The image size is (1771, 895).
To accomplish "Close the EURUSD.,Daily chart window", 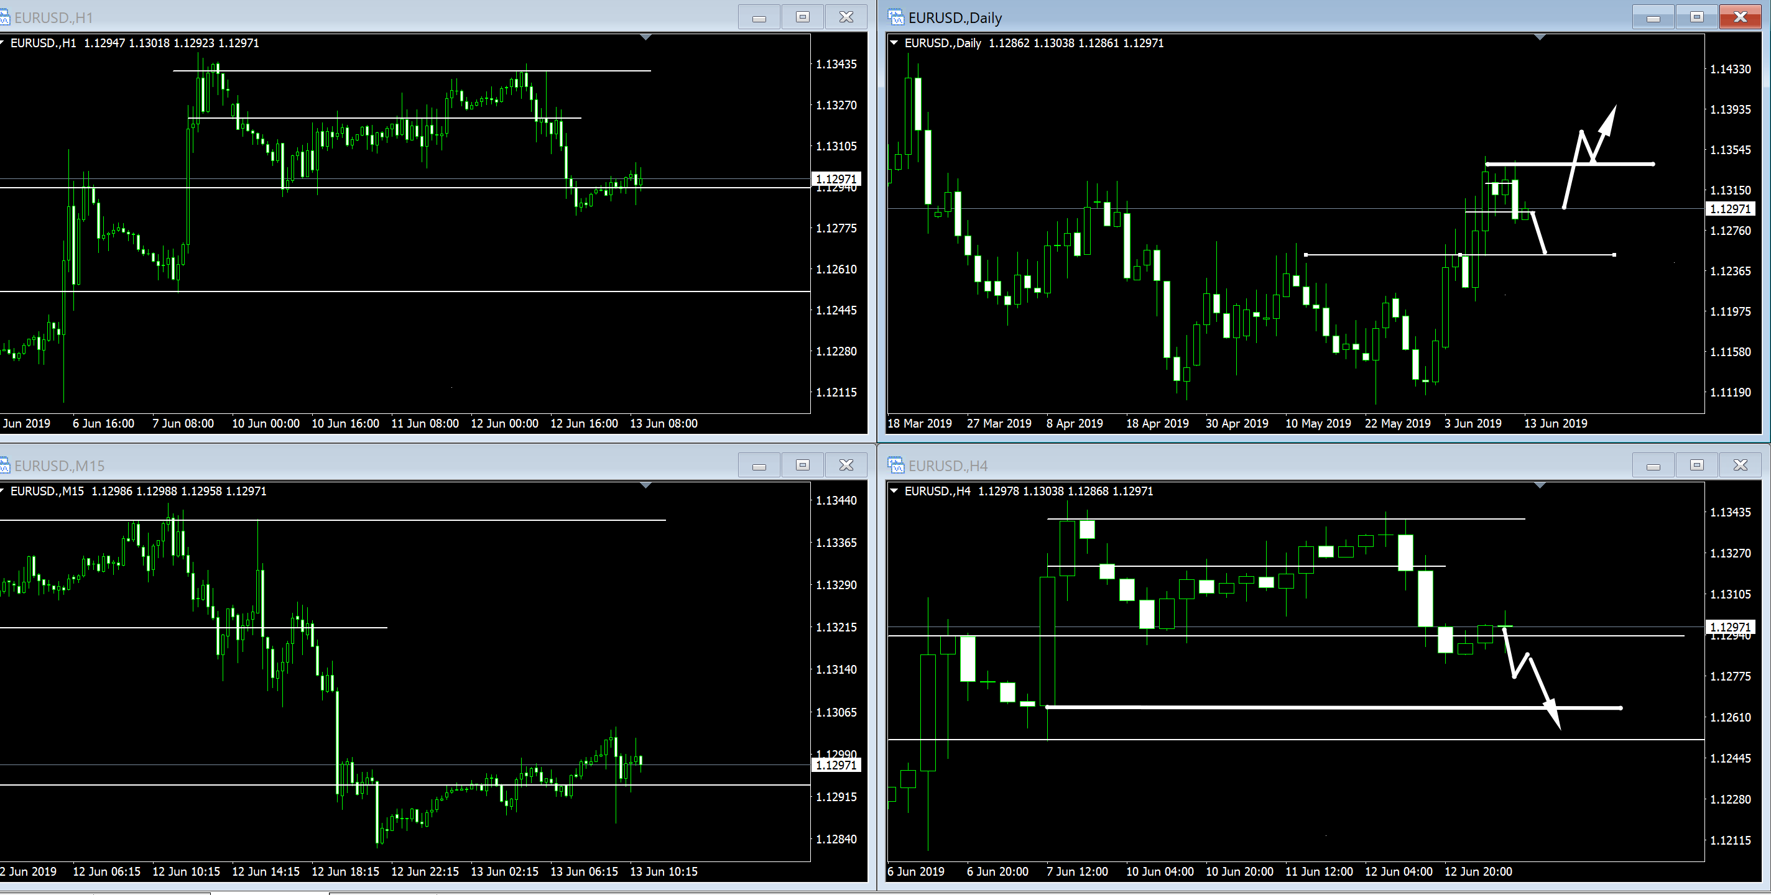I will 1740,17.
